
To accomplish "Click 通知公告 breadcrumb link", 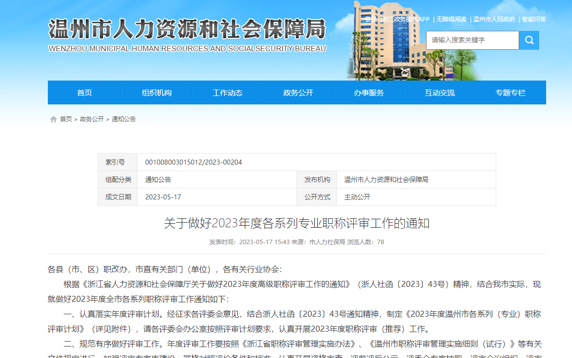I will (x=124, y=119).
